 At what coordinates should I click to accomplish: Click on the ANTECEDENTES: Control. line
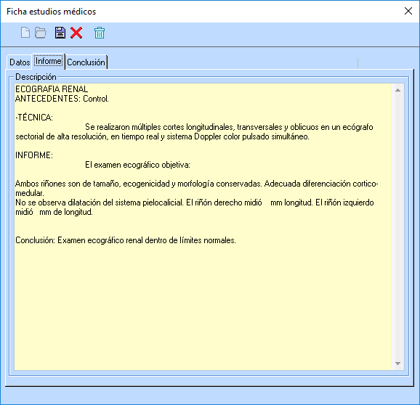point(62,99)
